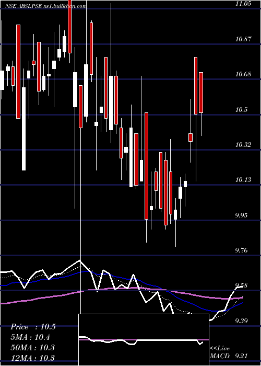Select the 9.39 price axis label

point(242,321)
